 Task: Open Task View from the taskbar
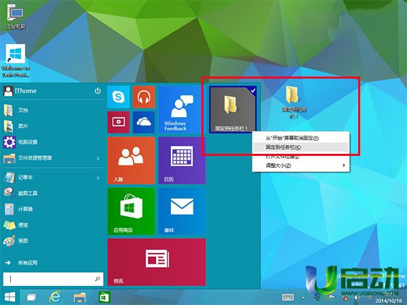pos(31,298)
